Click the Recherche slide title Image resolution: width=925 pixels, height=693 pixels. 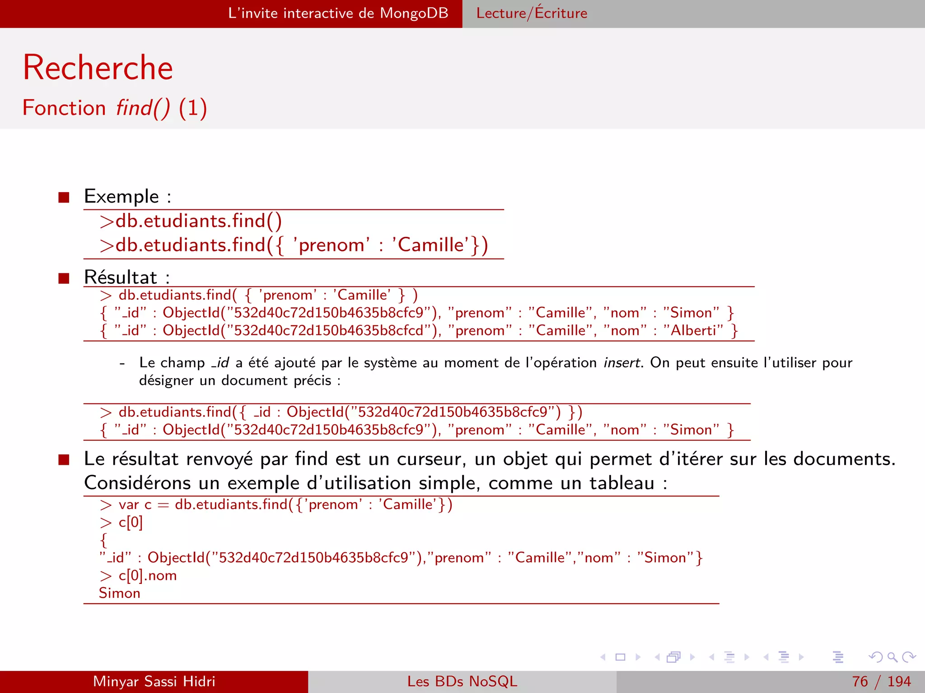98,68
